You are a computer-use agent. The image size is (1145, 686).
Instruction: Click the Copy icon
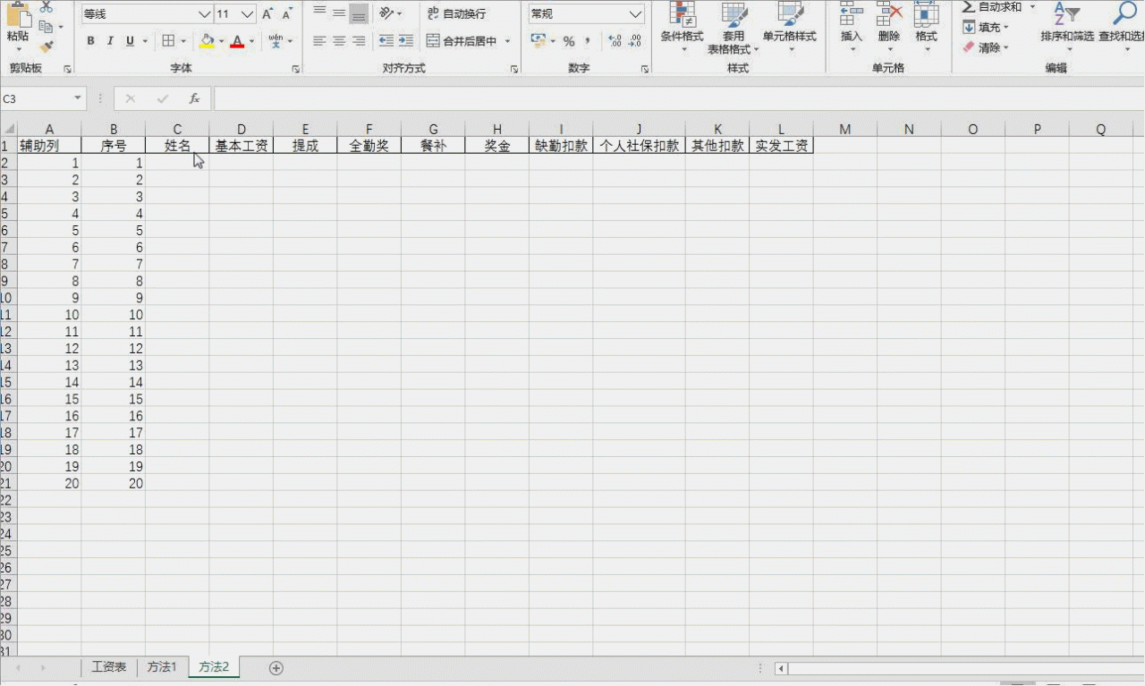coord(47,27)
